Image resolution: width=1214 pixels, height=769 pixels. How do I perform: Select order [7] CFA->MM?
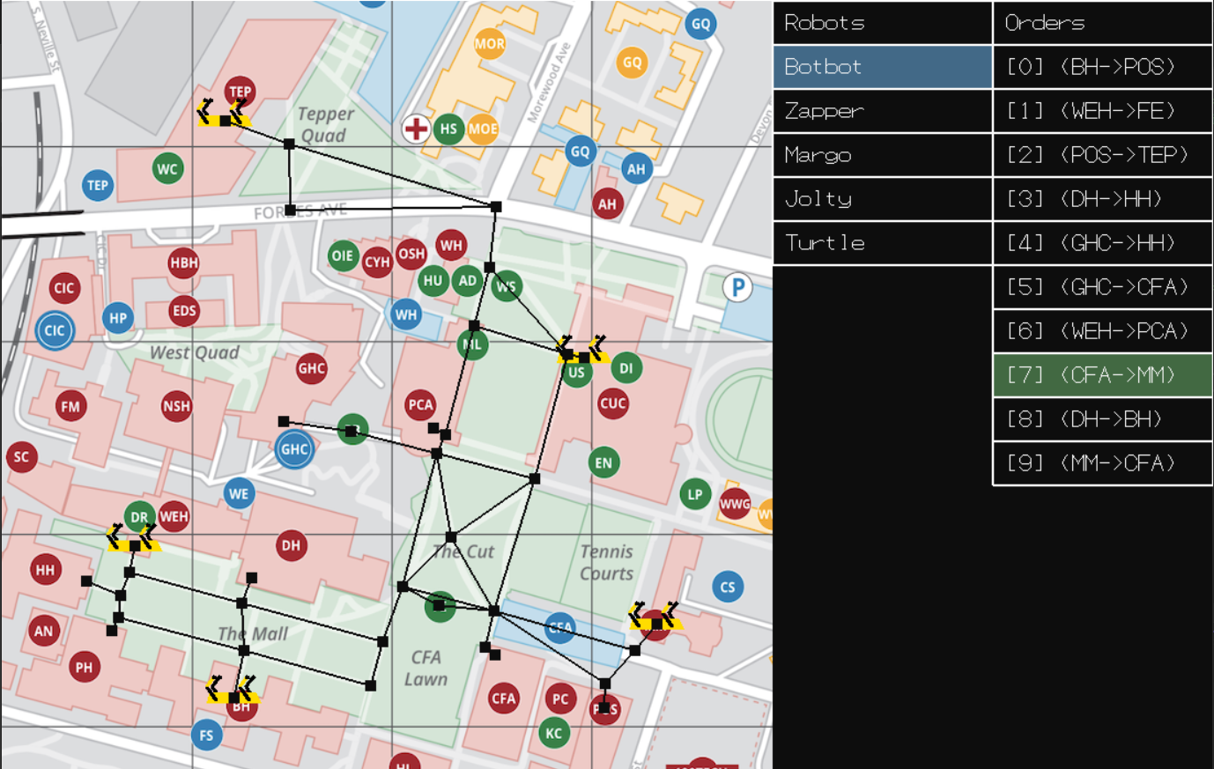point(1102,375)
